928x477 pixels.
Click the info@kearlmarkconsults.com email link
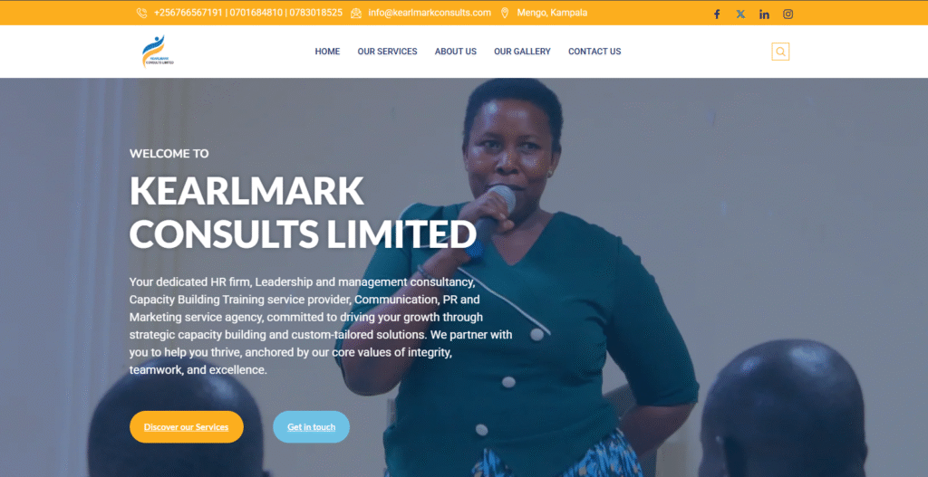430,13
